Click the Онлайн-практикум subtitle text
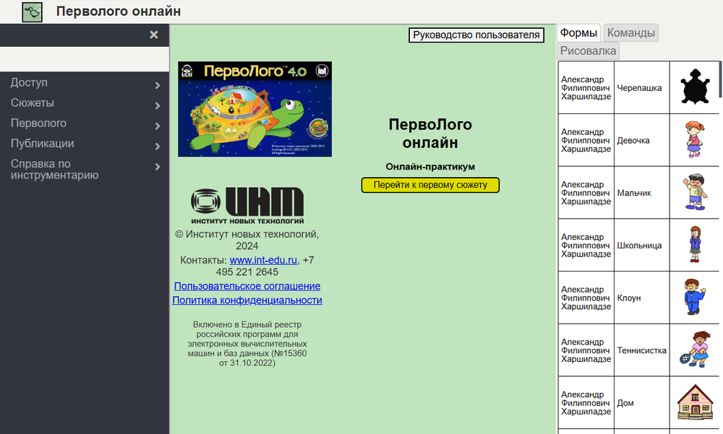 click(430, 166)
